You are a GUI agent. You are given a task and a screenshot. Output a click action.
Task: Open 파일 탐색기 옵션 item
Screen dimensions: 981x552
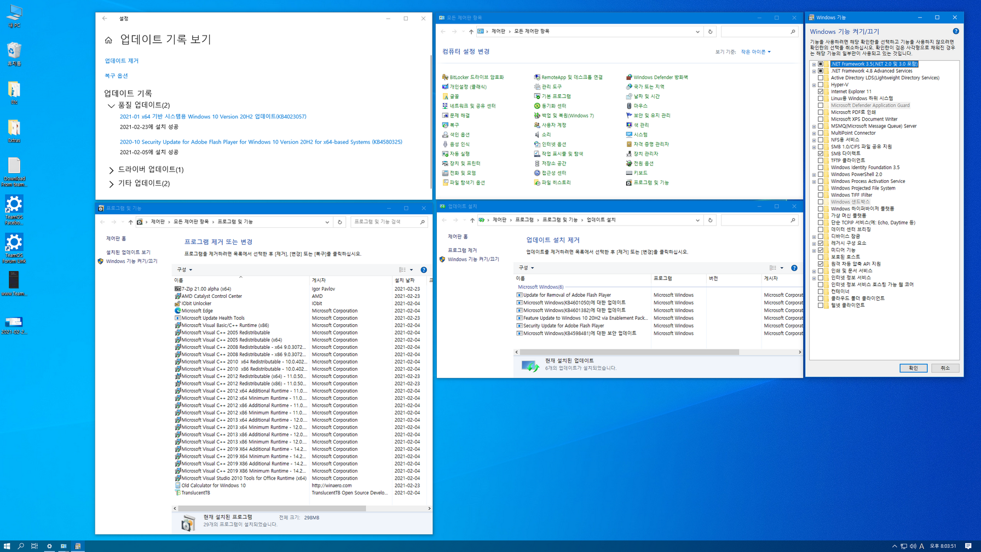point(464,182)
